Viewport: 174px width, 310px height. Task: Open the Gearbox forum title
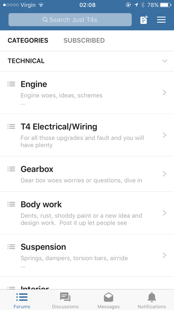(37, 169)
